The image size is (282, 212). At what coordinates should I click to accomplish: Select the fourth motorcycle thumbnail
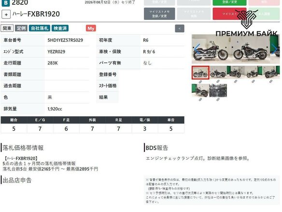[x=253, y=72]
